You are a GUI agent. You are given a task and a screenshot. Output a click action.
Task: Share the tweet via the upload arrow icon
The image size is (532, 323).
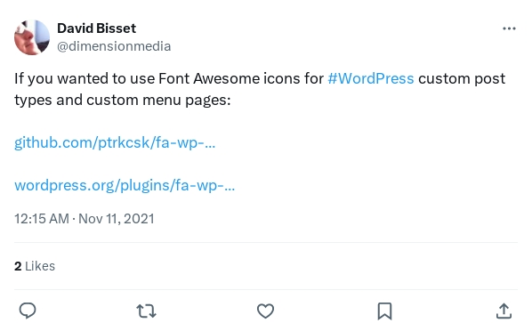tap(504, 311)
